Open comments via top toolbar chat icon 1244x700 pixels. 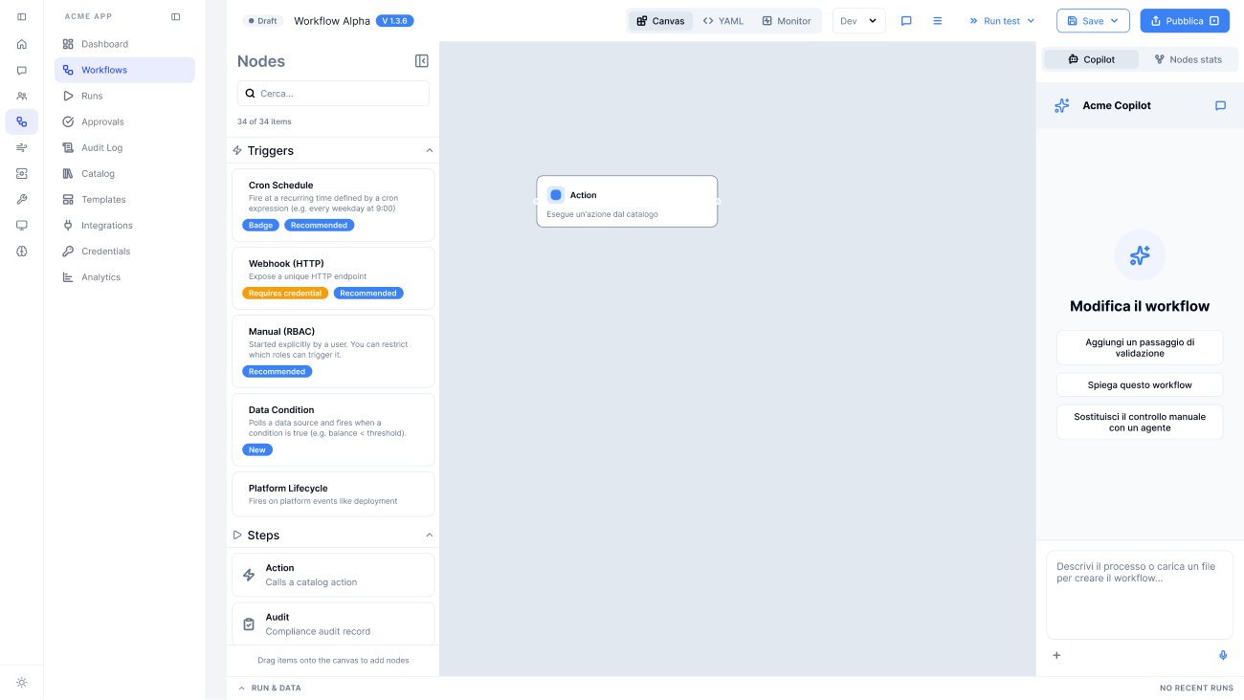[906, 21]
